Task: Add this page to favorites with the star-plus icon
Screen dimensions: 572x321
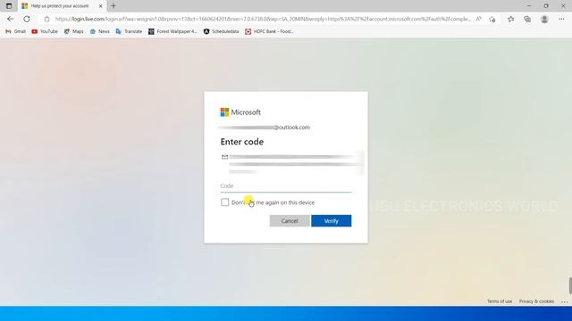Action: click(x=492, y=19)
